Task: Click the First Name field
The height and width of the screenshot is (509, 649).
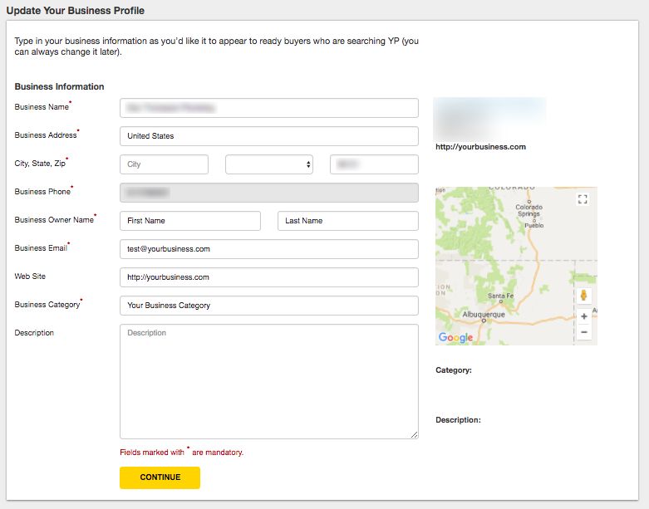Action: tap(190, 221)
